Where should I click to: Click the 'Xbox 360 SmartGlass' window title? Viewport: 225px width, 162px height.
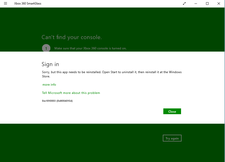pyautogui.click(x=28, y=4)
